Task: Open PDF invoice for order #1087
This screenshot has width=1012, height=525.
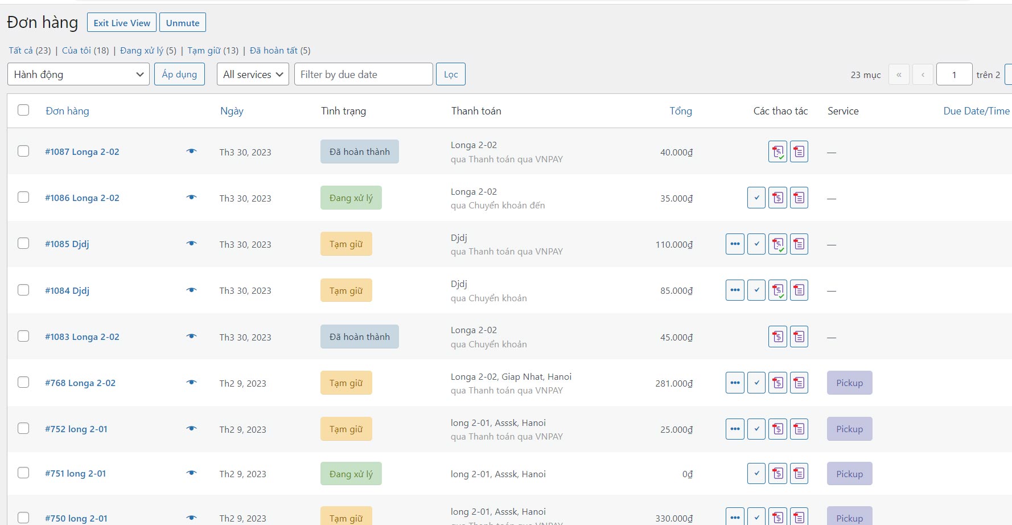Action: pos(777,152)
